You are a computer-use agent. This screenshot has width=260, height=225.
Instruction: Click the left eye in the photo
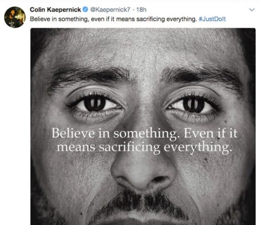point(94,104)
